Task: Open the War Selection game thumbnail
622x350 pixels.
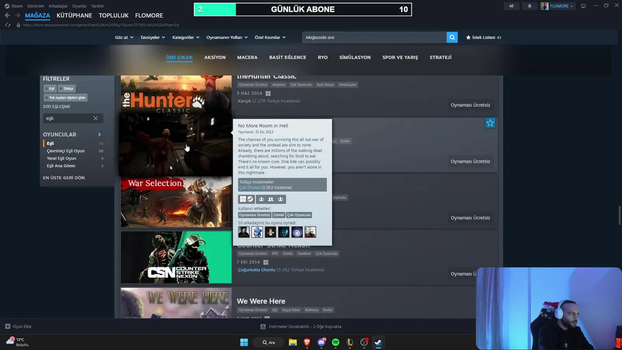Action: [x=176, y=201]
